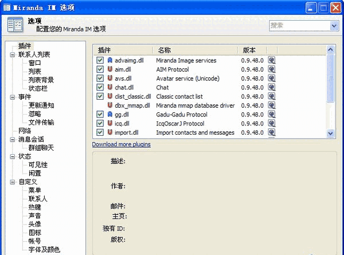Click the 版本 column header

tap(252, 50)
